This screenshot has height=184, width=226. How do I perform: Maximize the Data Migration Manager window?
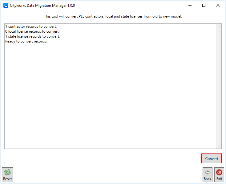click(204, 5)
